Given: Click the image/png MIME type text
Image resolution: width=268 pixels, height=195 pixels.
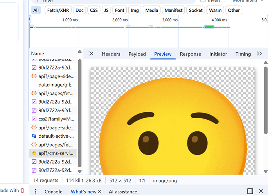Looking at the screenshot, I should point(165,181).
